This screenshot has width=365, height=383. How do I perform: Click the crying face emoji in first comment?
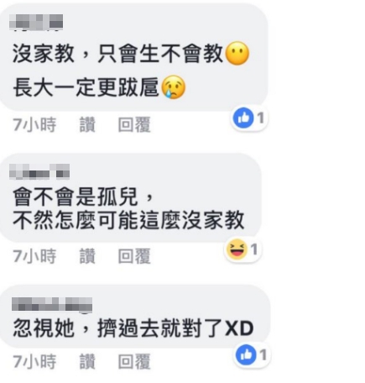point(174,87)
